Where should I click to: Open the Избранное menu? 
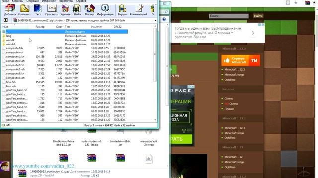(x=49, y=1)
